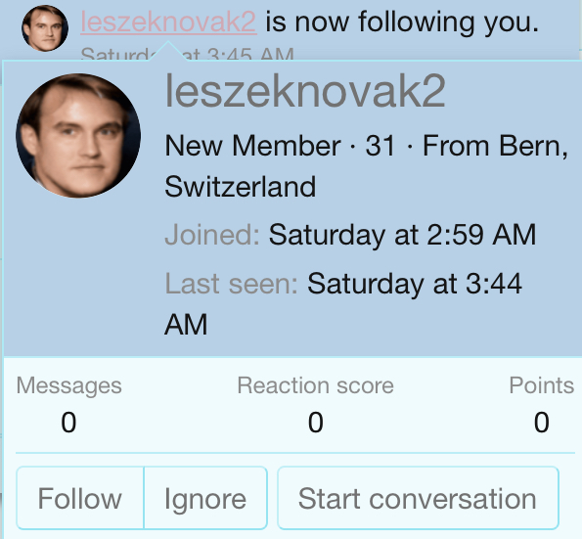The height and width of the screenshot is (539, 582).
Task: Click the Joined time Saturday at 2:59 AM
Action: [402, 235]
